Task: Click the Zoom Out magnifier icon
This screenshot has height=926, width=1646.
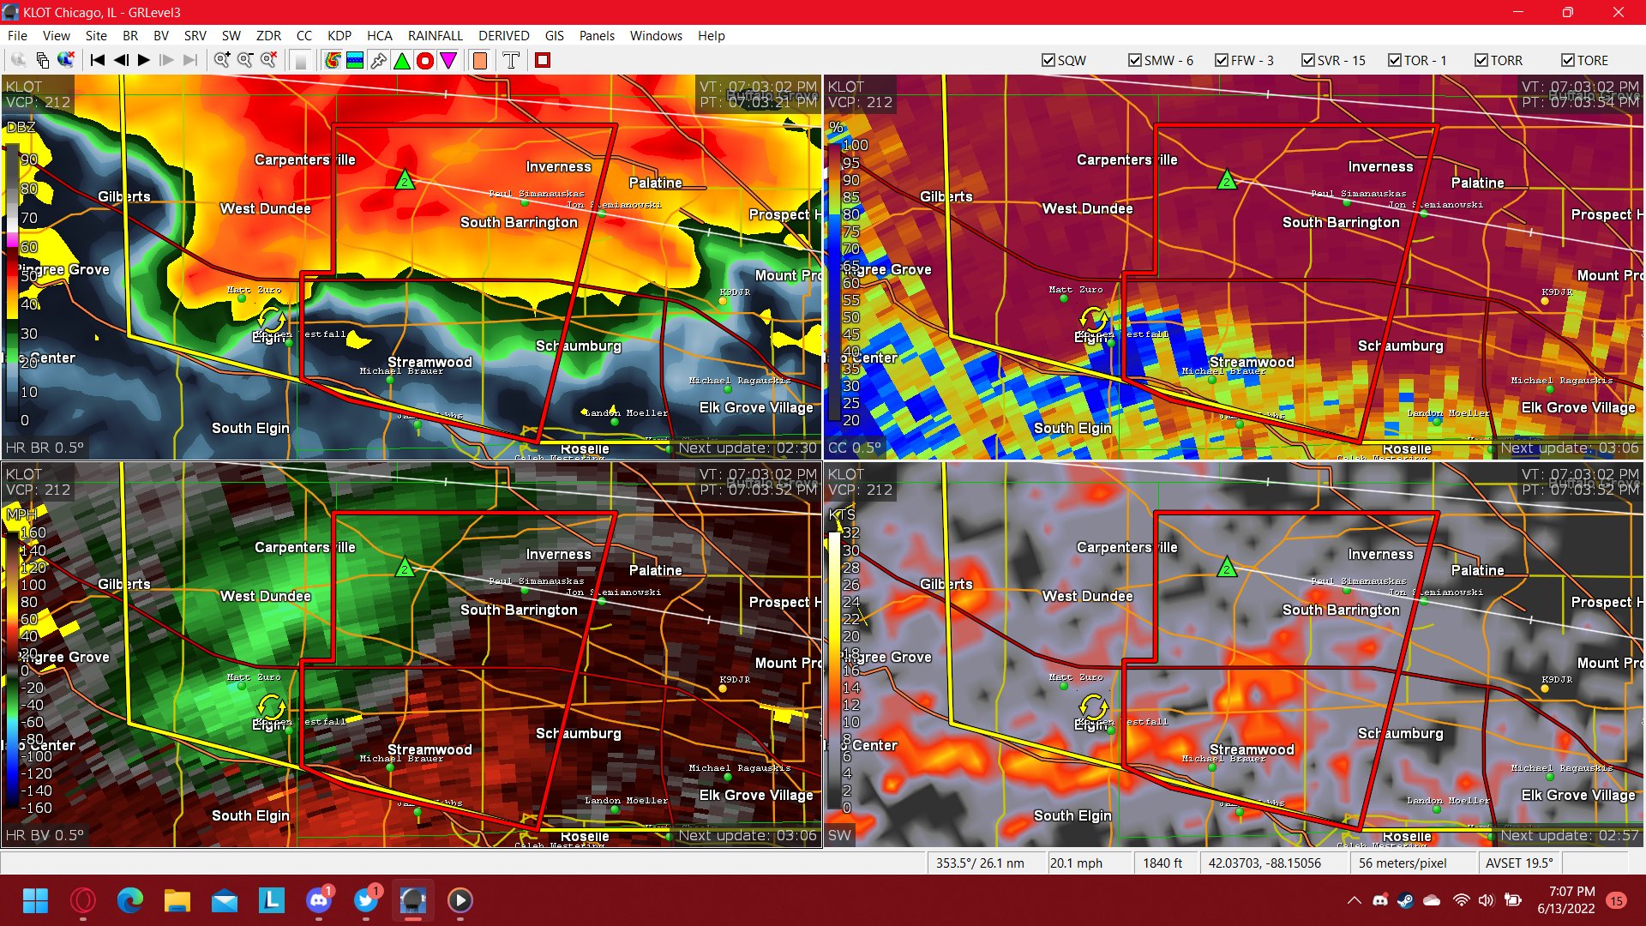Action: coord(245,60)
